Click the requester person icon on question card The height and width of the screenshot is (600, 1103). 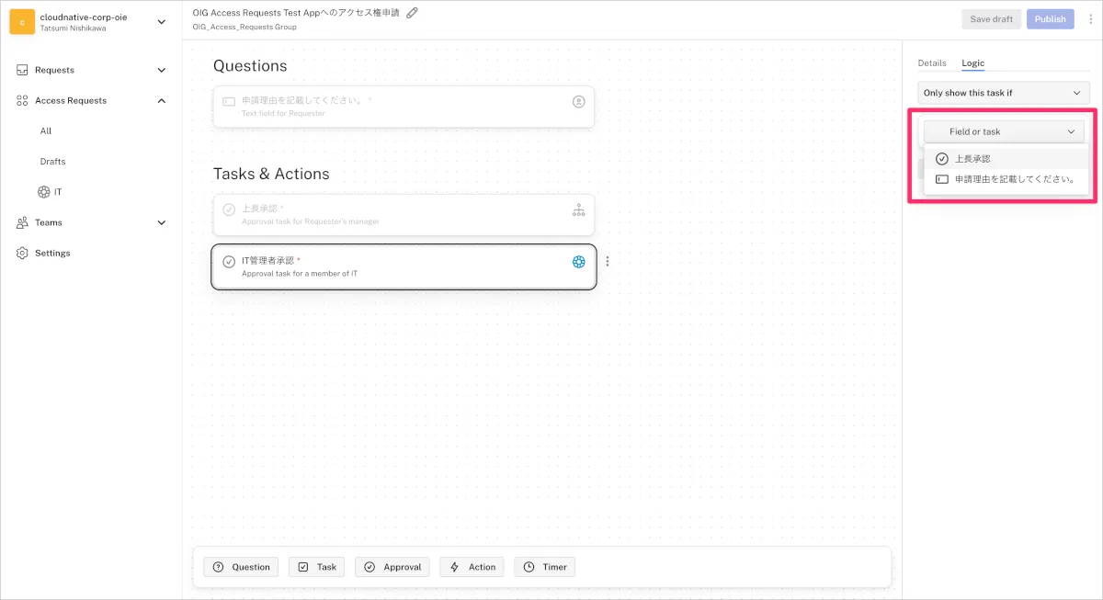[x=578, y=102]
